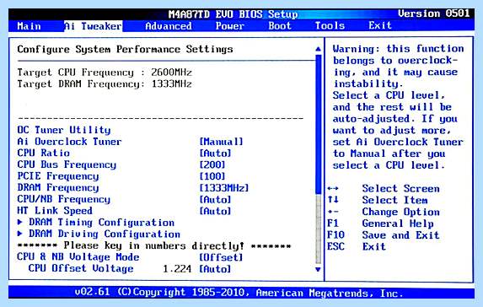Viewport: 483px width, 307px height.
Task: Click the M4A87TD EVO BIOS Setup title
Action: (x=233, y=14)
